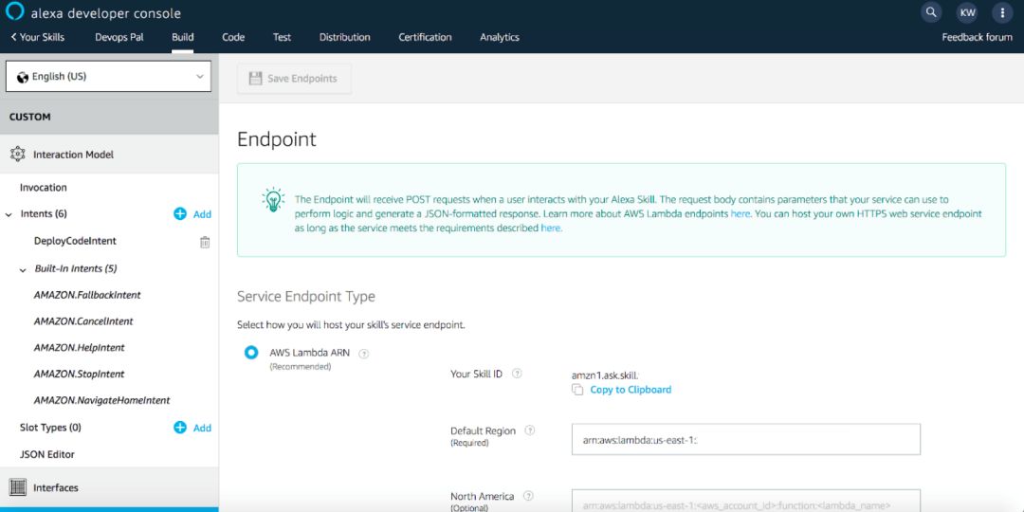
Task: Click the Interfaces grid icon
Action: point(18,487)
